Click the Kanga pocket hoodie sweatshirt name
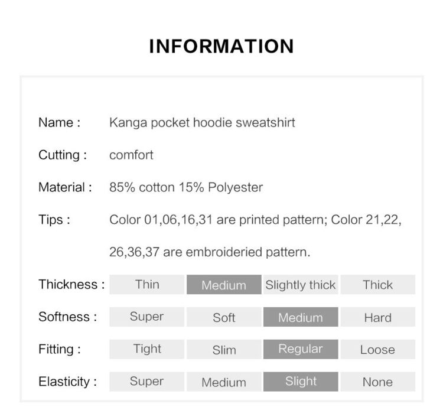The width and height of the screenshot is (443, 420). tap(202, 123)
